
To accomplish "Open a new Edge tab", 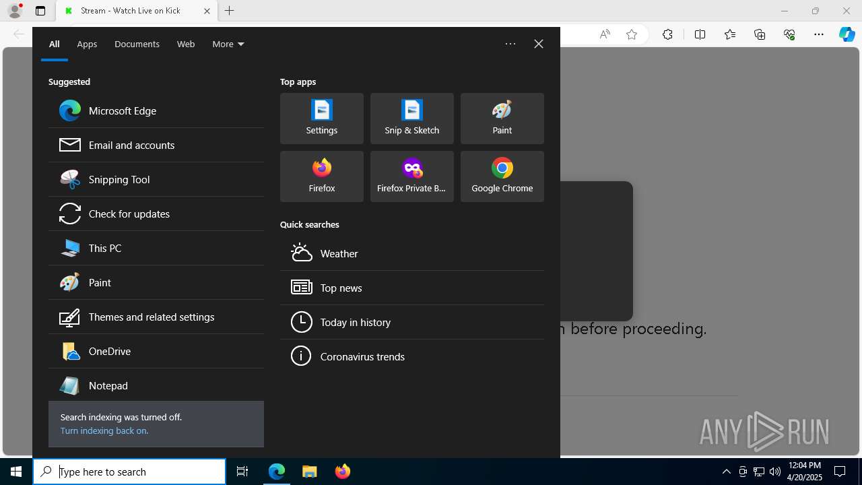I will coord(230,11).
